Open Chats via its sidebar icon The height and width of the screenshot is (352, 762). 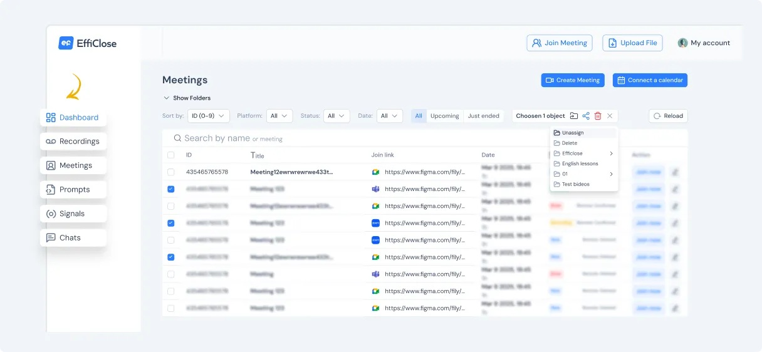pyautogui.click(x=51, y=237)
